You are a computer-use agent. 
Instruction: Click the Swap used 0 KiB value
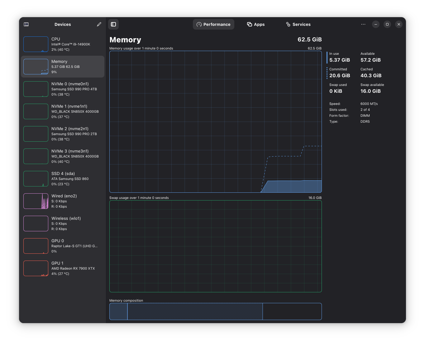coord(336,91)
